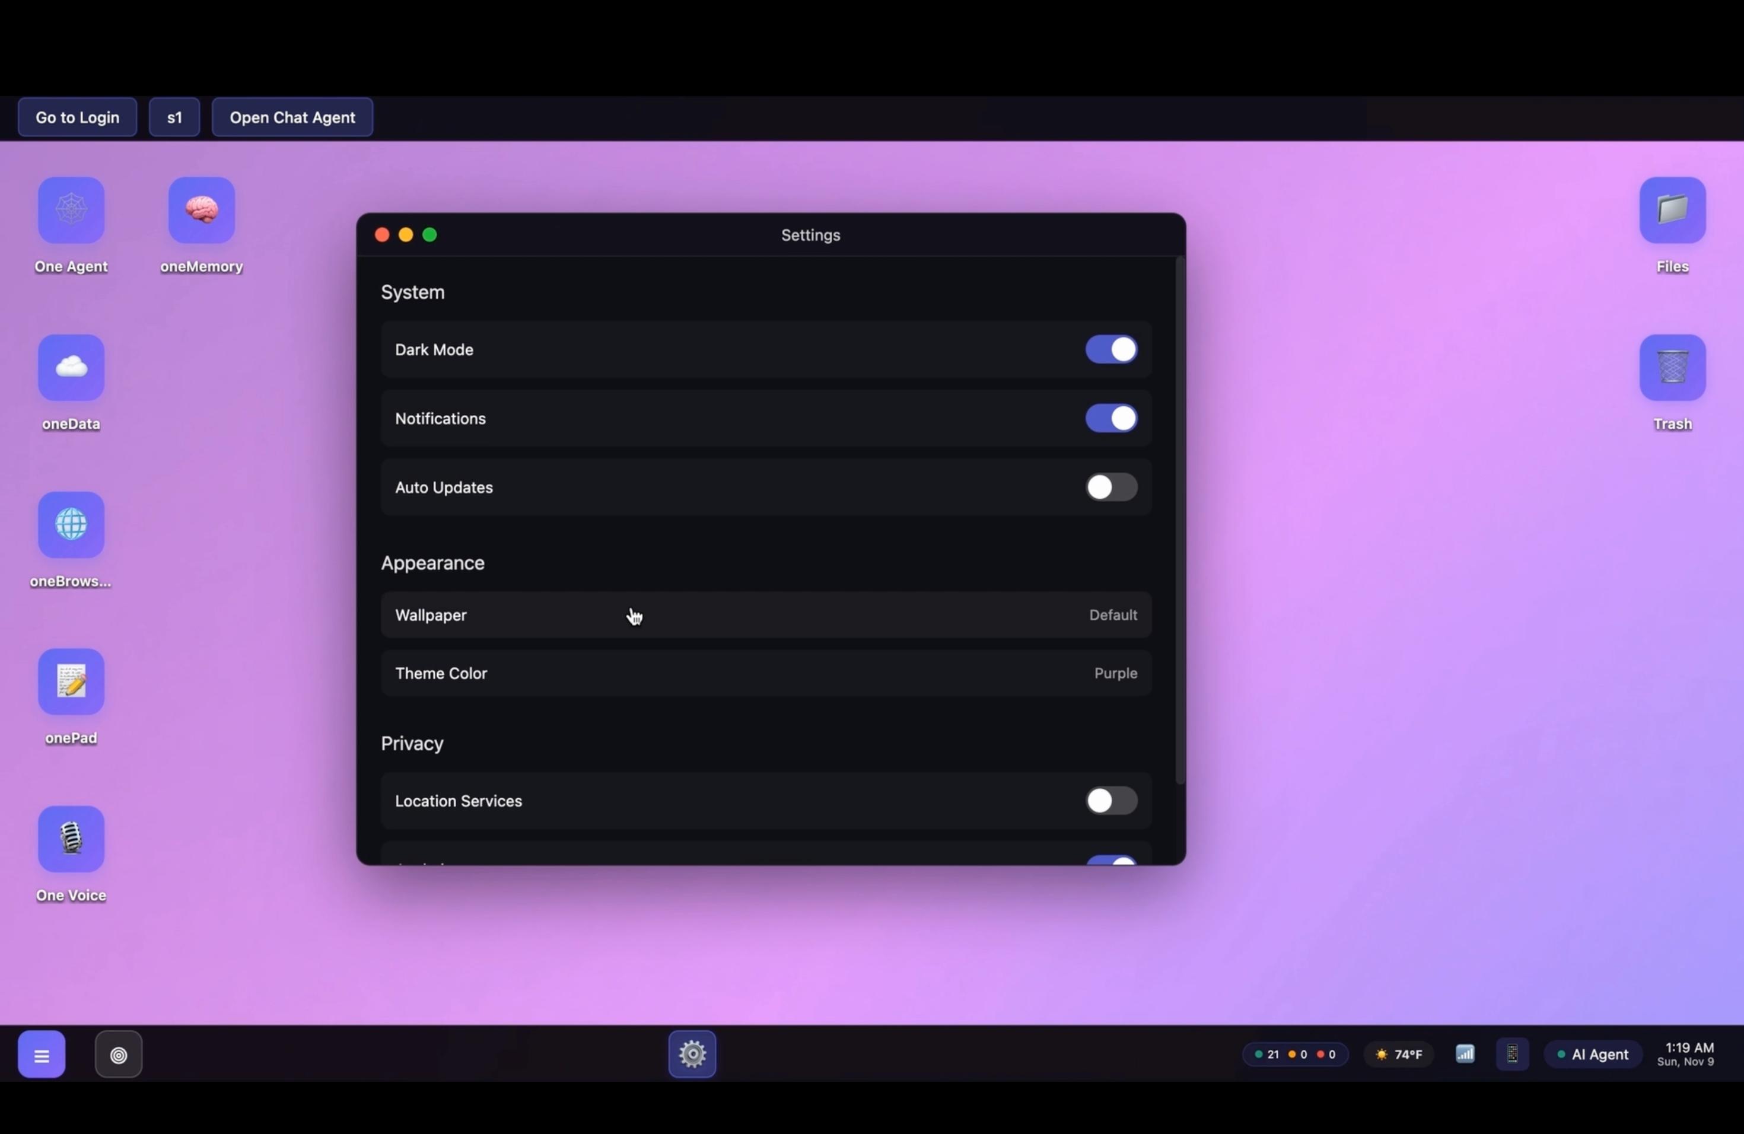Screen dimensions: 1744x1134
Task: Enable the Auto Updates toggle
Action: click(x=1111, y=487)
